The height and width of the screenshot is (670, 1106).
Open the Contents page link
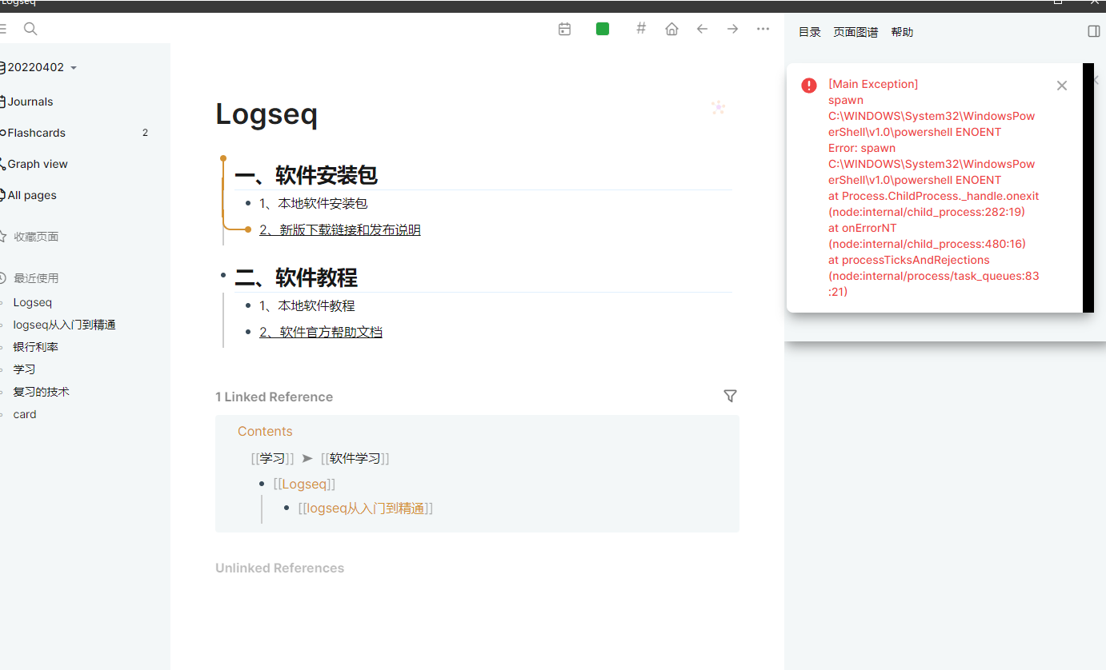point(265,431)
